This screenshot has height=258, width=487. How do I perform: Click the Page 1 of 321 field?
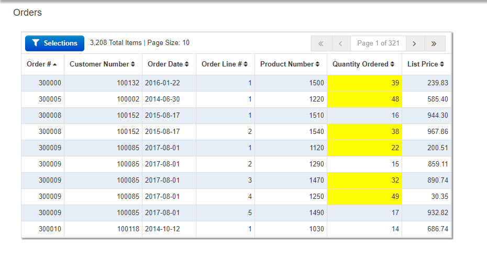378,43
